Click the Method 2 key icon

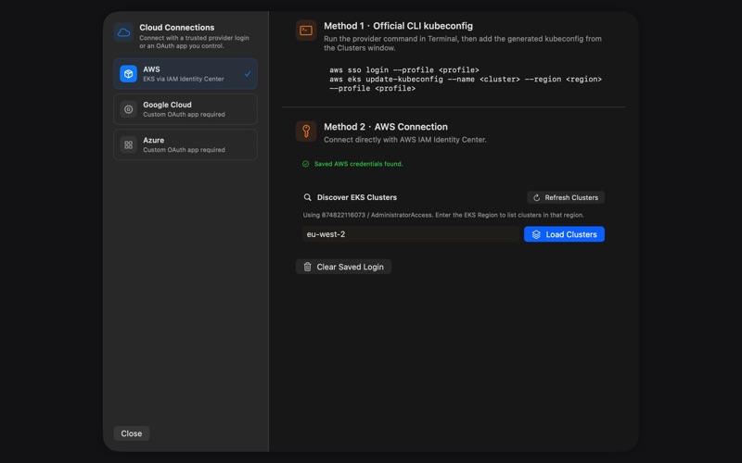(306, 131)
